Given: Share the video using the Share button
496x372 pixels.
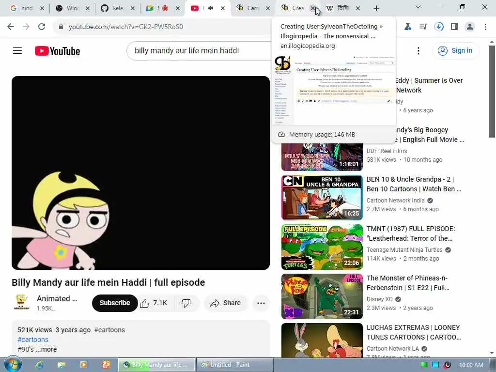Looking at the screenshot, I should [x=225, y=303].
